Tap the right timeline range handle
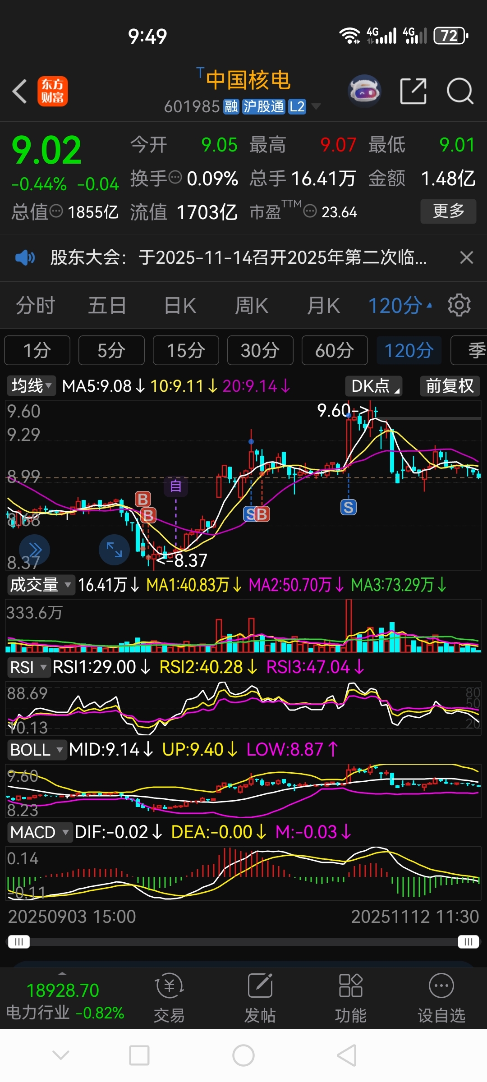This screenshot has width=487, height=1082. (468, 941)
